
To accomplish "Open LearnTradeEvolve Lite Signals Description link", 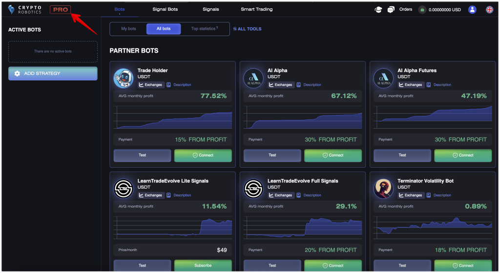I will (x=179, y=195).
